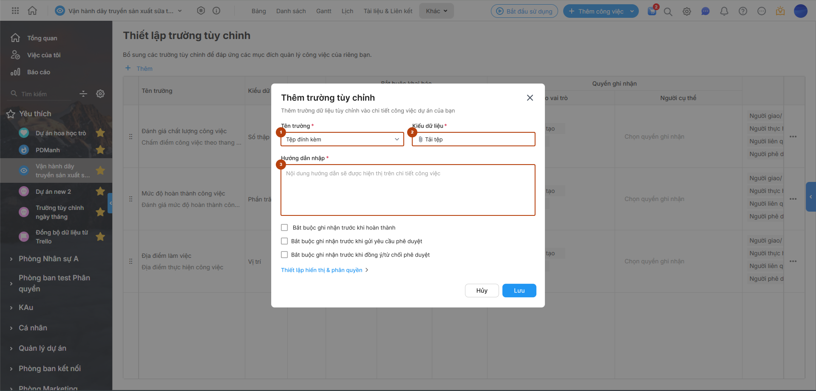Open more options for Địa điểm làm việc row
Viewport: 816px width, 391px height.
click(793, 261)
